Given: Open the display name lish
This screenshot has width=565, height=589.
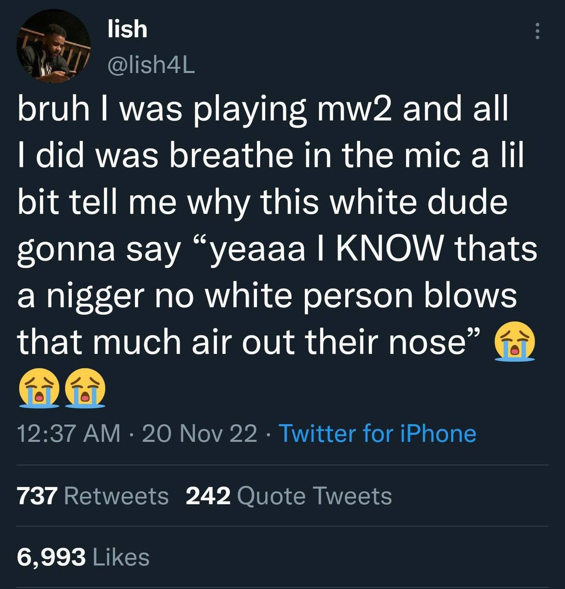Looking at the screenshot, I should (x=127, y=29).
